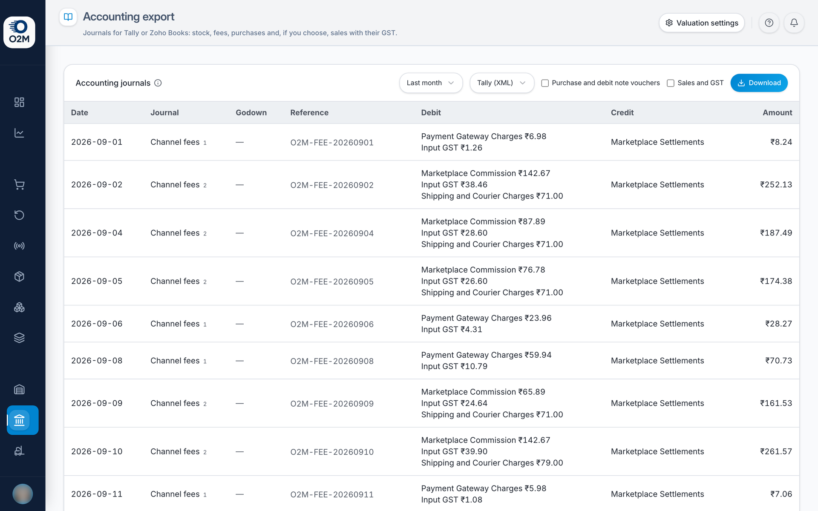Click Channel fees in 2026-09-06 row

point(175,324)
